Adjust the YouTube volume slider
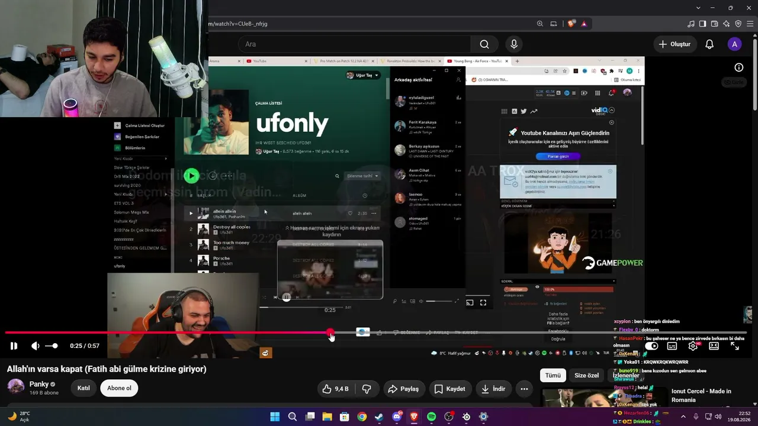The width and height of the screenshot is (758, 426). click(53, 346)
